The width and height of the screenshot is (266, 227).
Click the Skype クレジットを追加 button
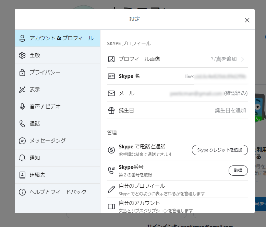pyautogui.click(x=220, y=150)
